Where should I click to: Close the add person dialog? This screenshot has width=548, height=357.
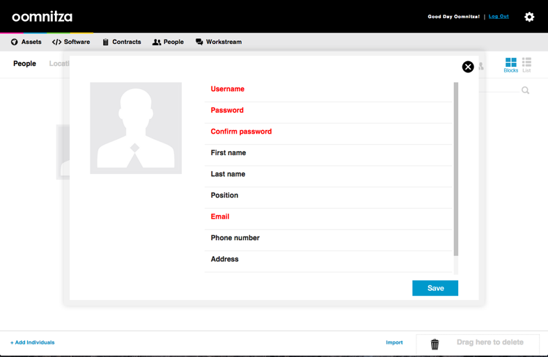(468, 67)
